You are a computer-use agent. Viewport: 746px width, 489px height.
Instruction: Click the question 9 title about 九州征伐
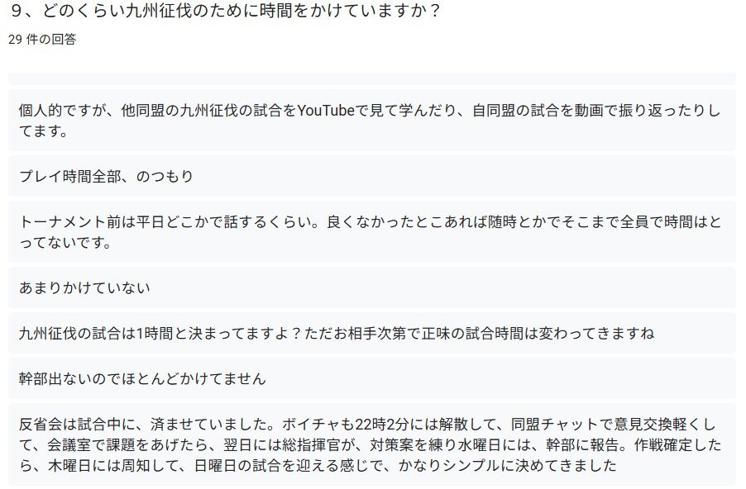pos(226,11)
